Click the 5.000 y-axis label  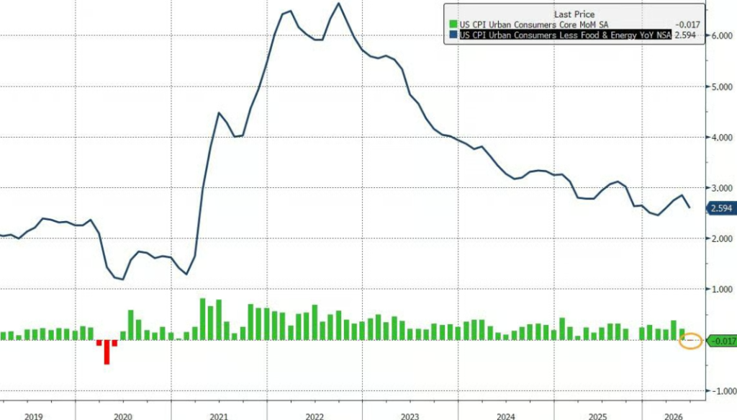[x=722, y=87]
